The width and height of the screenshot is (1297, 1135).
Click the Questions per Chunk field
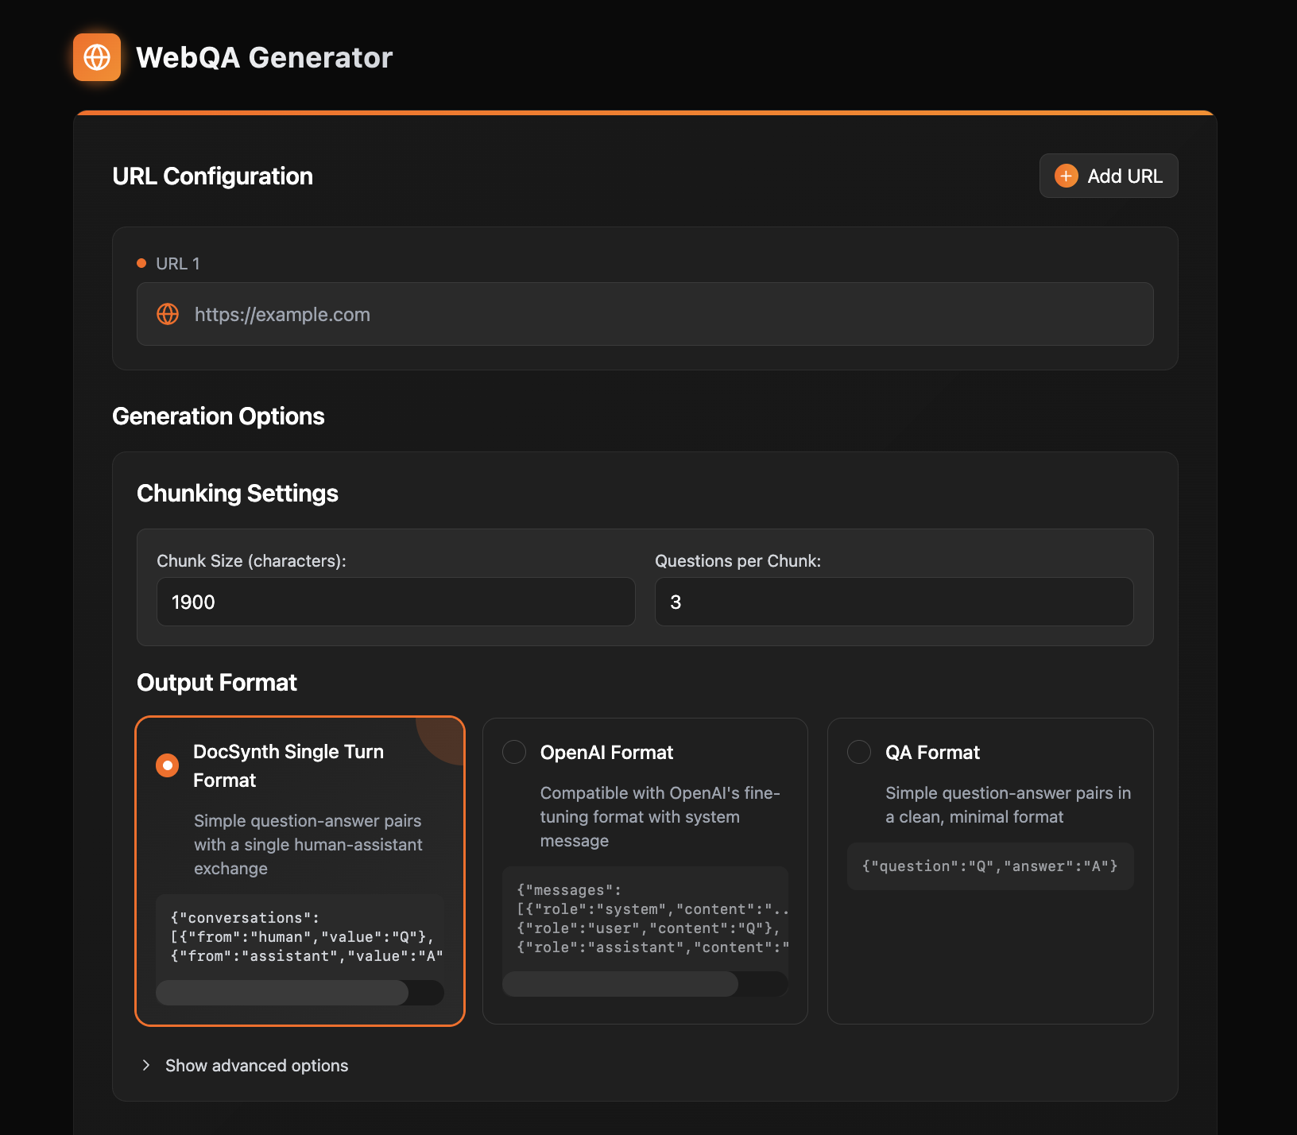894,602
